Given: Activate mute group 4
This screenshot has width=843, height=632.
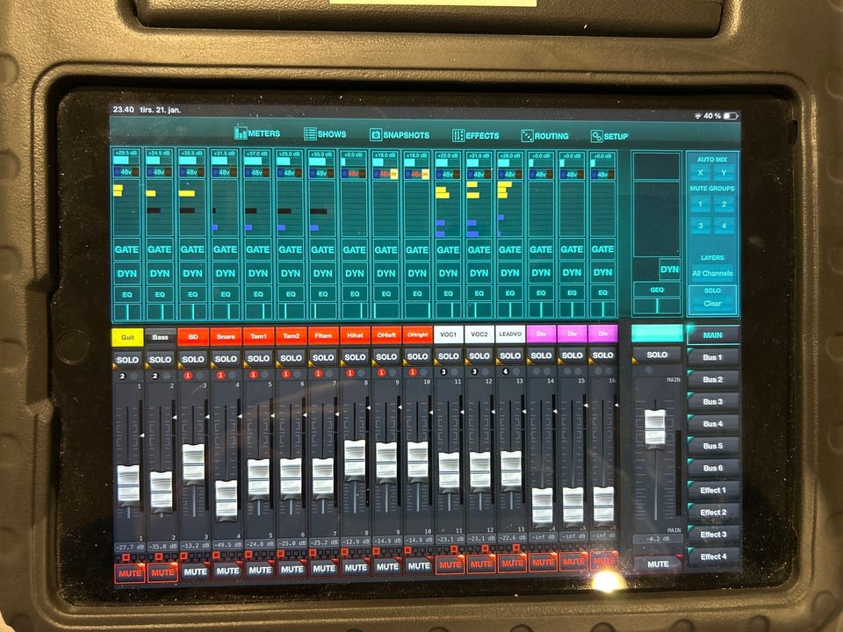Looking at the screenshot, I should 724,226.
